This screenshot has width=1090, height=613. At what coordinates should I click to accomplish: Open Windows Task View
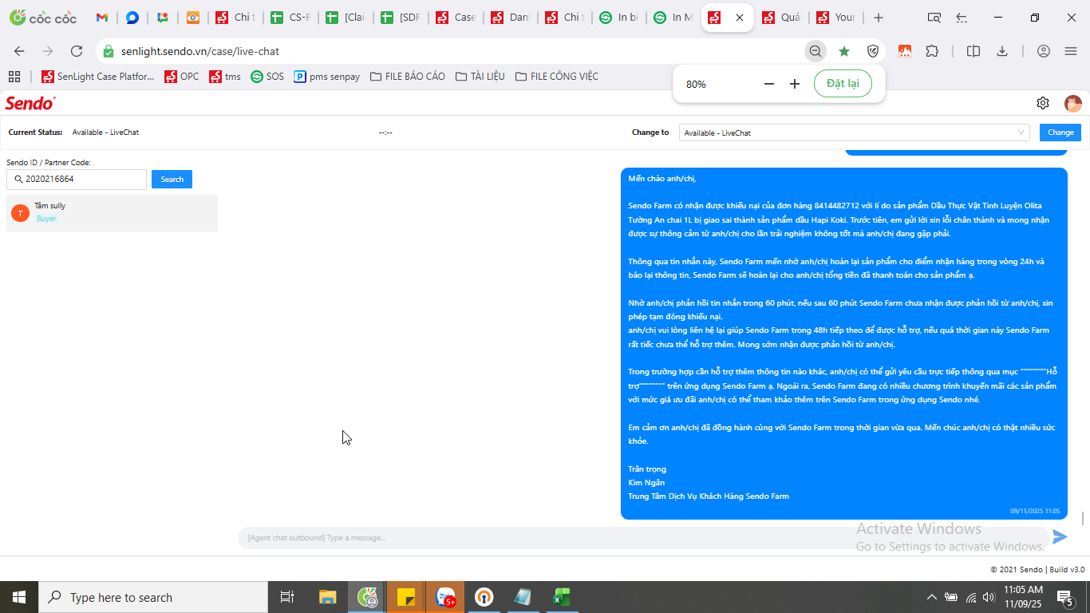click(x=287, y=597)
